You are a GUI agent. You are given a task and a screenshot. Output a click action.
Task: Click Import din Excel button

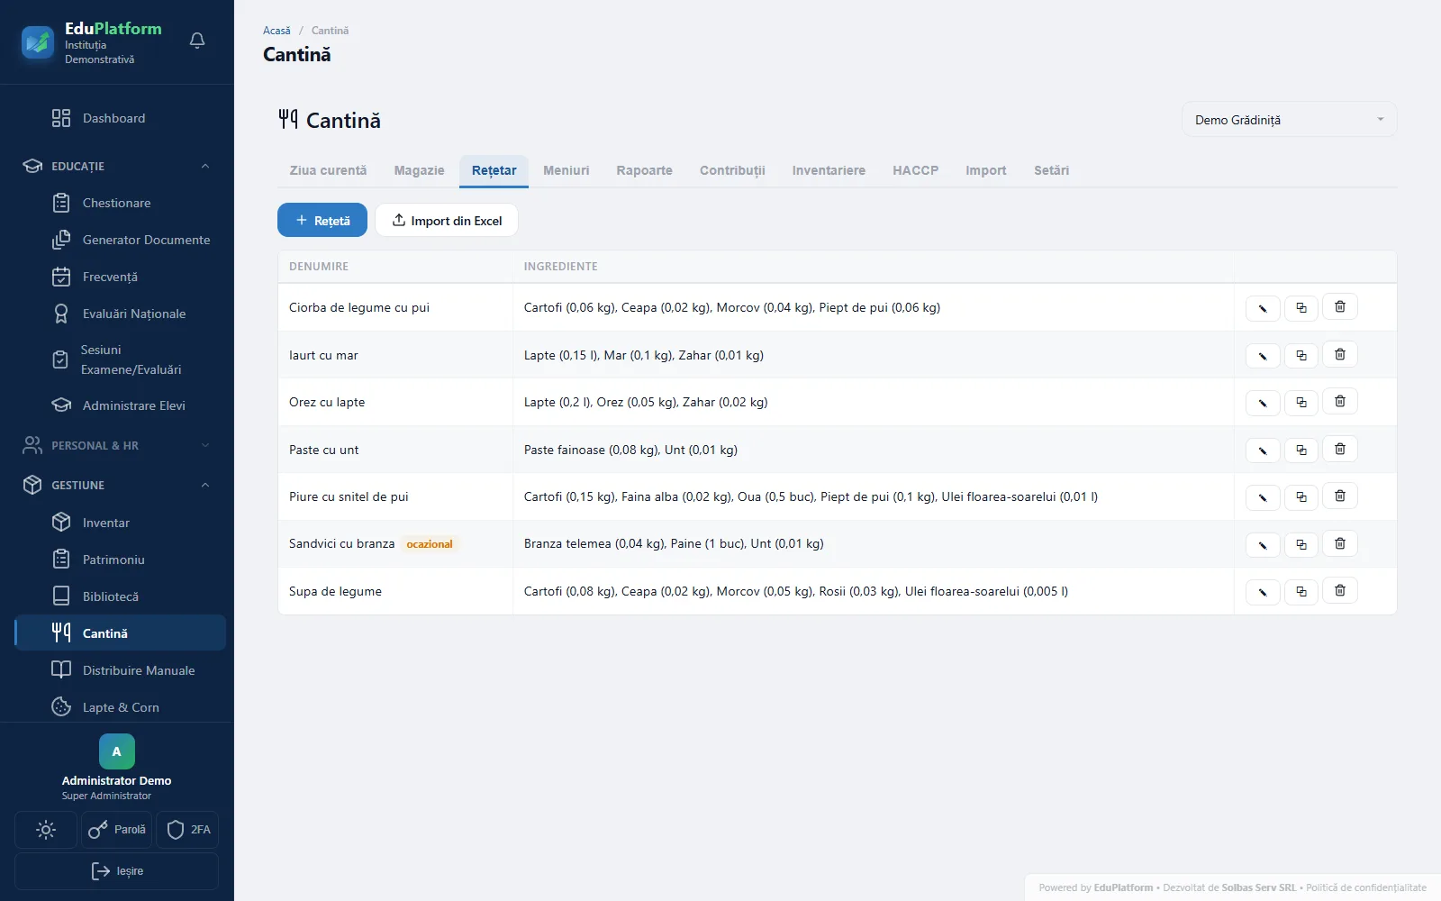(447, 221)
